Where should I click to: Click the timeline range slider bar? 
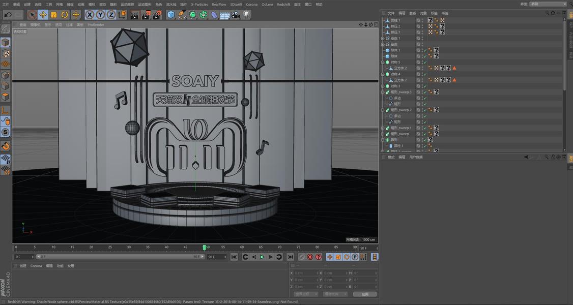(x=121, y=257)
